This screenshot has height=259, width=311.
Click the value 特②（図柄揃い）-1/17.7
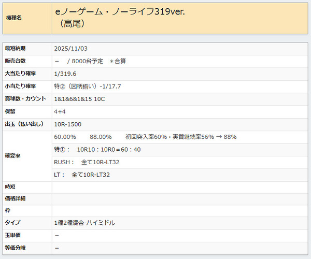click(88, 87)
